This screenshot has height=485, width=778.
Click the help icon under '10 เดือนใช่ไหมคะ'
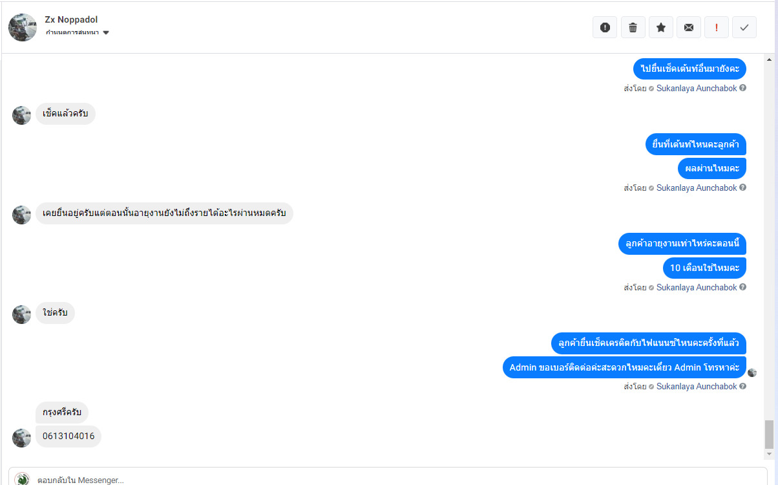[743, 287]
